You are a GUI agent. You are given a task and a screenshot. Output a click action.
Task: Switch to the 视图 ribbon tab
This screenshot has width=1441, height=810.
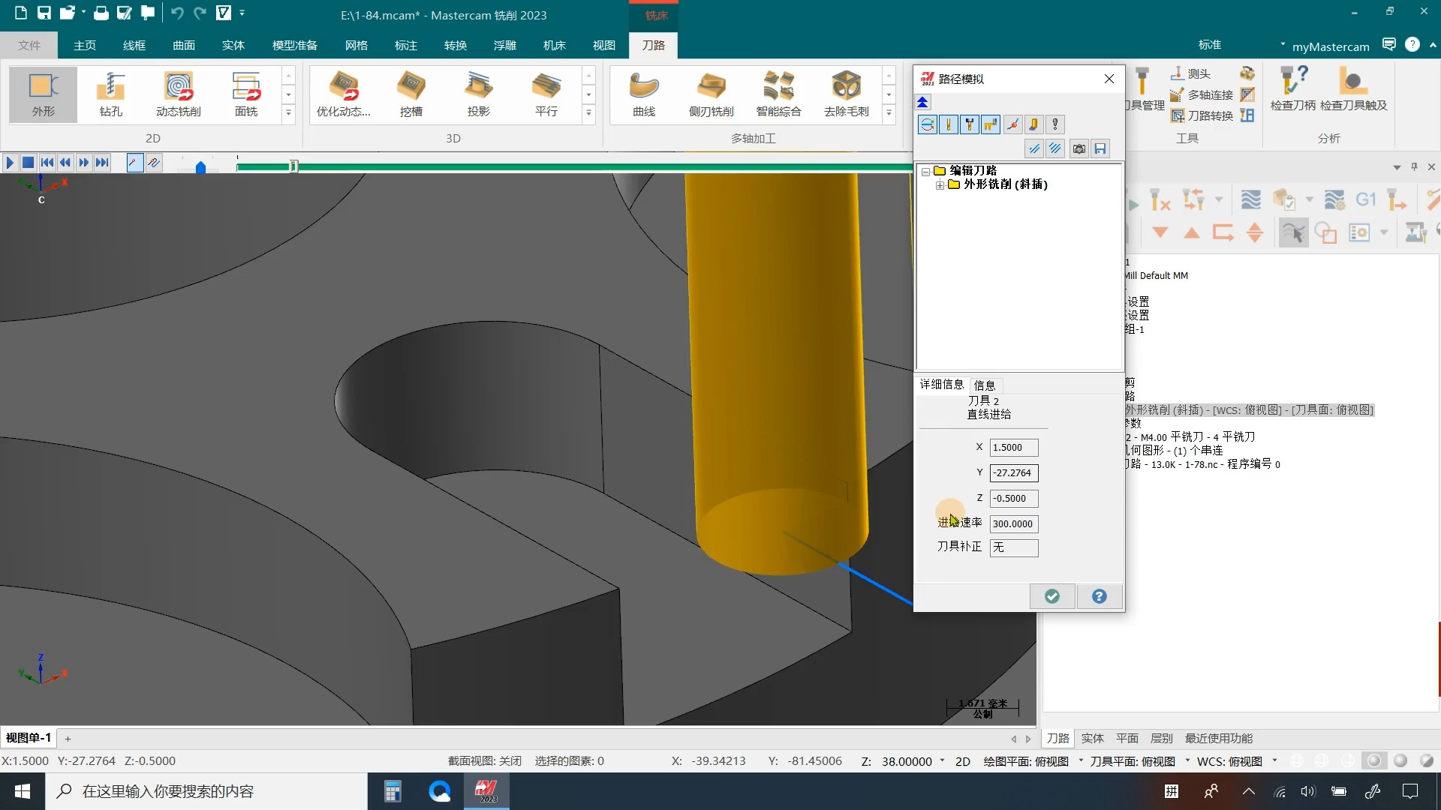coord(604,45)
